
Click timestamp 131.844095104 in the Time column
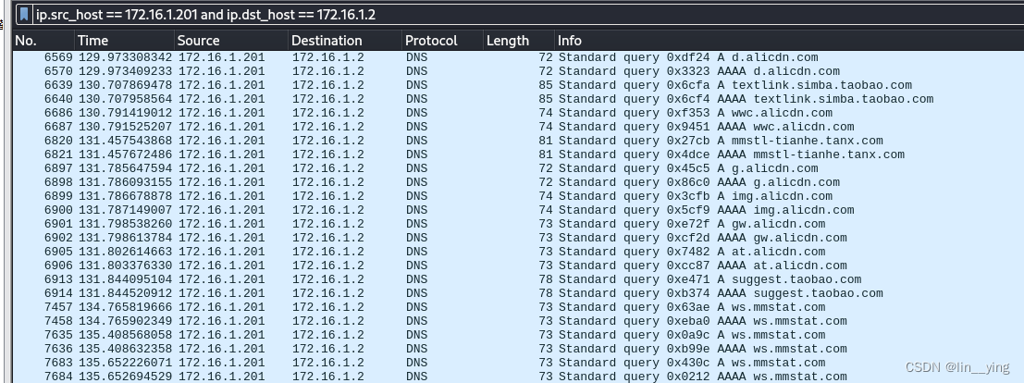coord(126,279)
